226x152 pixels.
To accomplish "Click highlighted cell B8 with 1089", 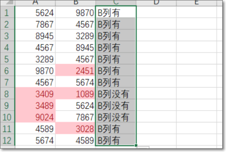I will [75, 93].
